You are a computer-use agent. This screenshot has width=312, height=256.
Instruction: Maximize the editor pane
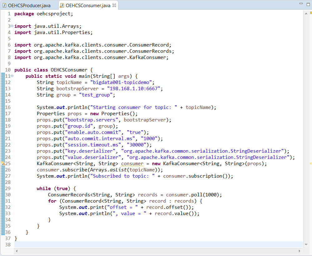(x=308, y=4)
